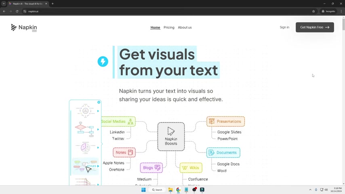The height and width of the screenshot is (194, 345).
Task: Click the volume tray icon
Action: click(326, 190)
